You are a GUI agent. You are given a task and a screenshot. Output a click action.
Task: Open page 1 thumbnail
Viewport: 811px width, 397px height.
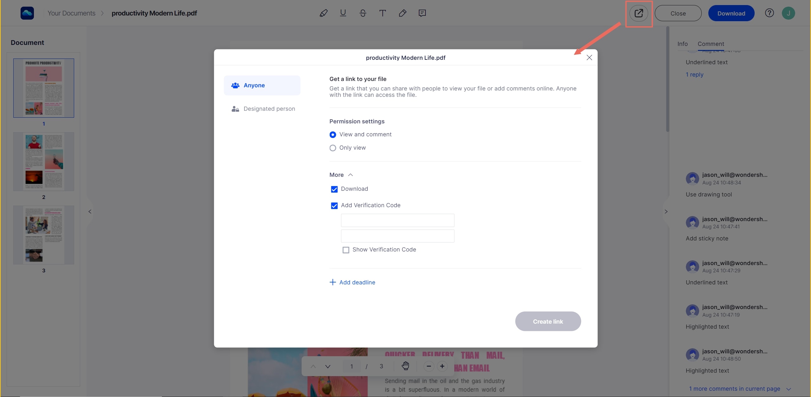coord(44,88)
